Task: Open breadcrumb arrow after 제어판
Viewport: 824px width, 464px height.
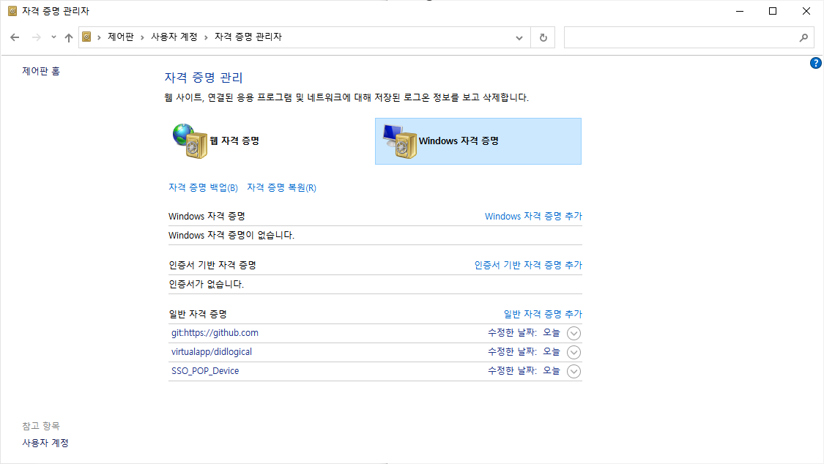Action: click(142, 37)
